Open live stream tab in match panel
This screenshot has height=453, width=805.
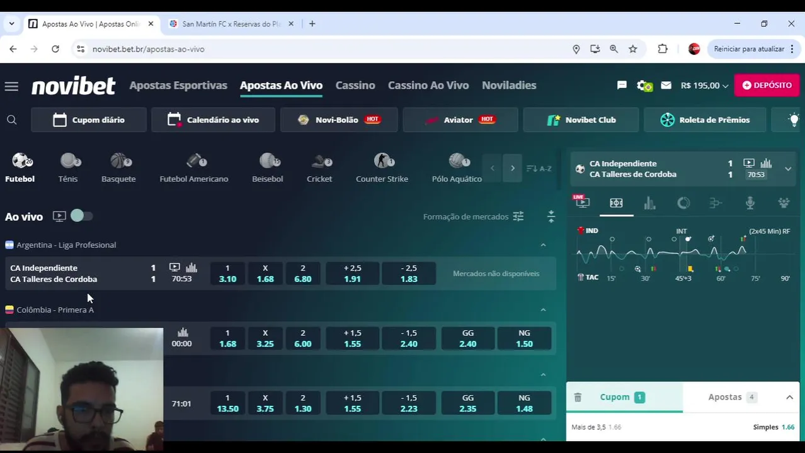click(582, 202)
